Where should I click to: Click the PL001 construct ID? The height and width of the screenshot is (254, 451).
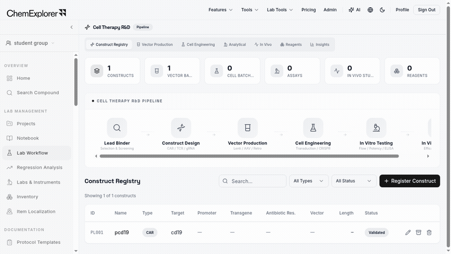96,233
